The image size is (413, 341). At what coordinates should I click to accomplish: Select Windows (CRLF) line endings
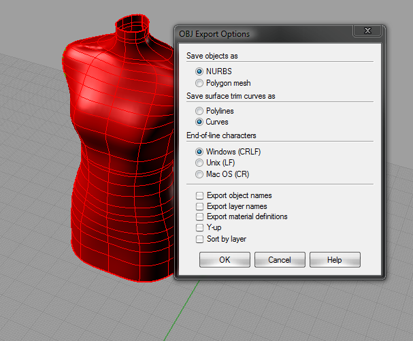tap(199, 151)
